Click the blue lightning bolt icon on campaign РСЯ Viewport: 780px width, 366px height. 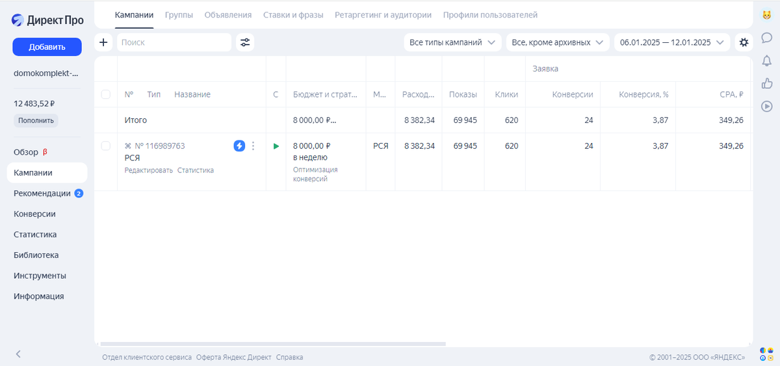click(239, 146)
